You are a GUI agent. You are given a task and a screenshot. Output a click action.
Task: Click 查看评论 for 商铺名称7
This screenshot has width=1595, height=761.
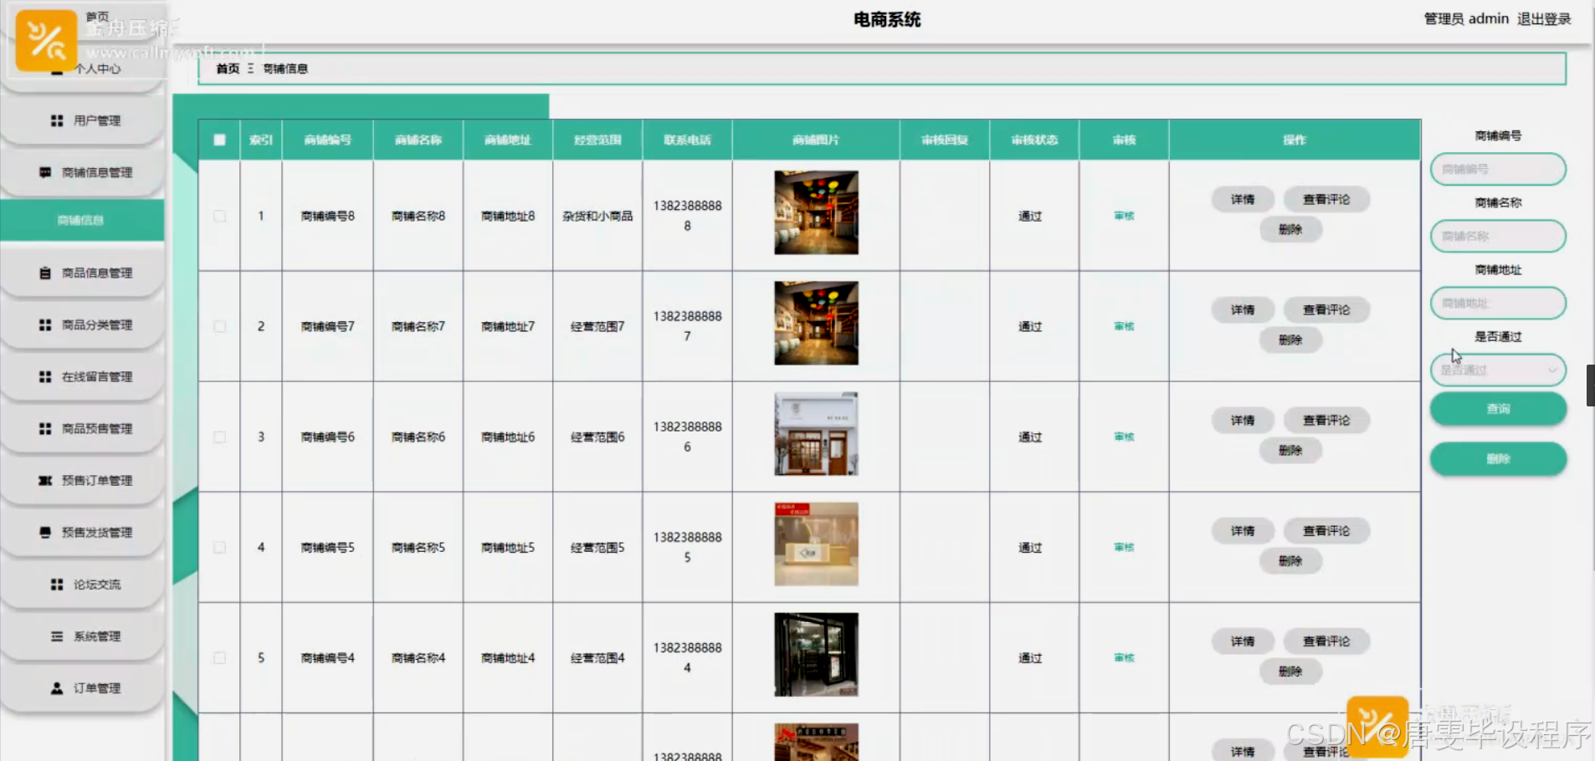point(1326,309)
